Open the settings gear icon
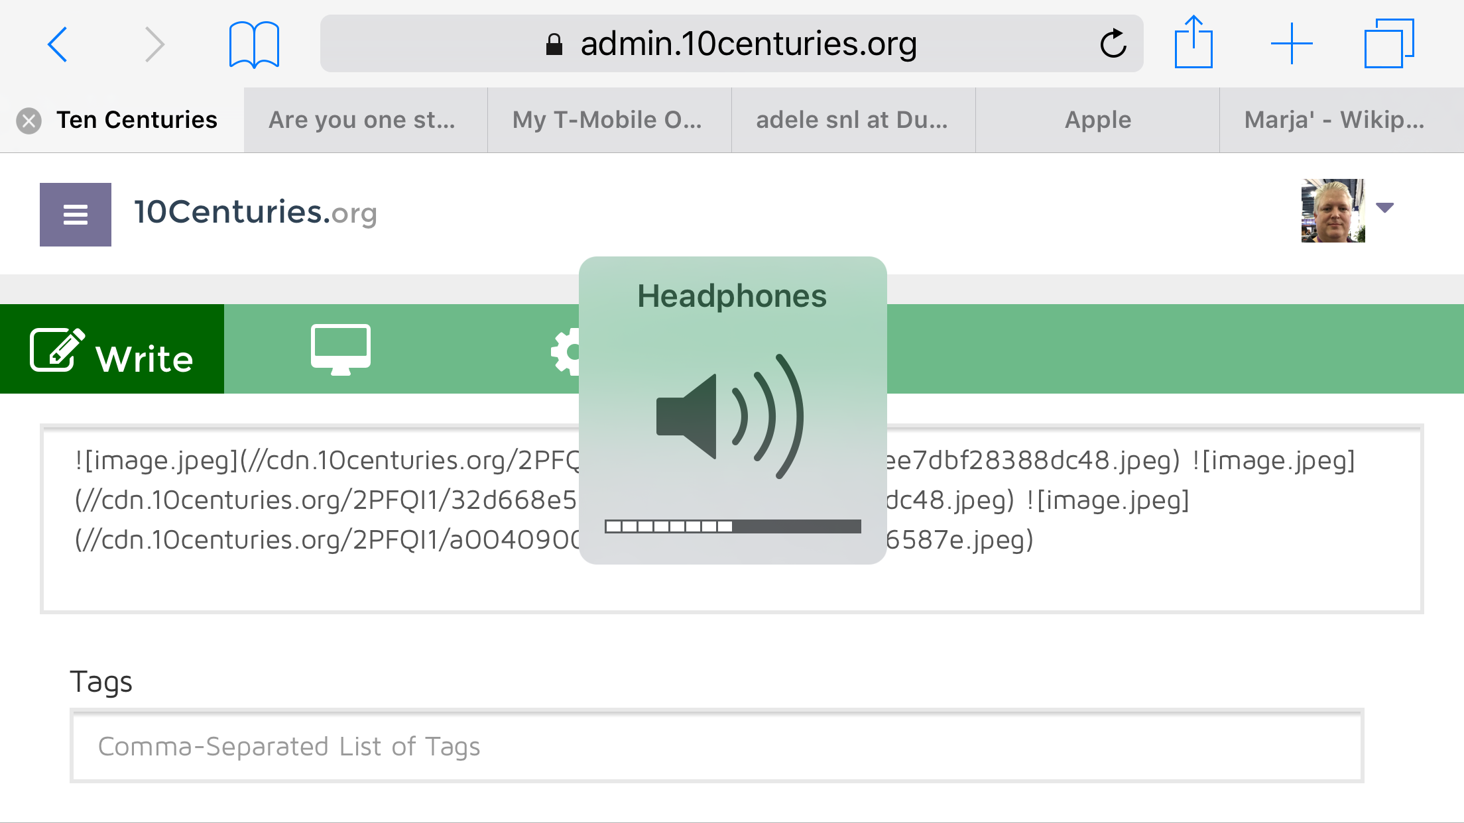Viewport: 1464px width, 823px height. (x=567, y=351)
